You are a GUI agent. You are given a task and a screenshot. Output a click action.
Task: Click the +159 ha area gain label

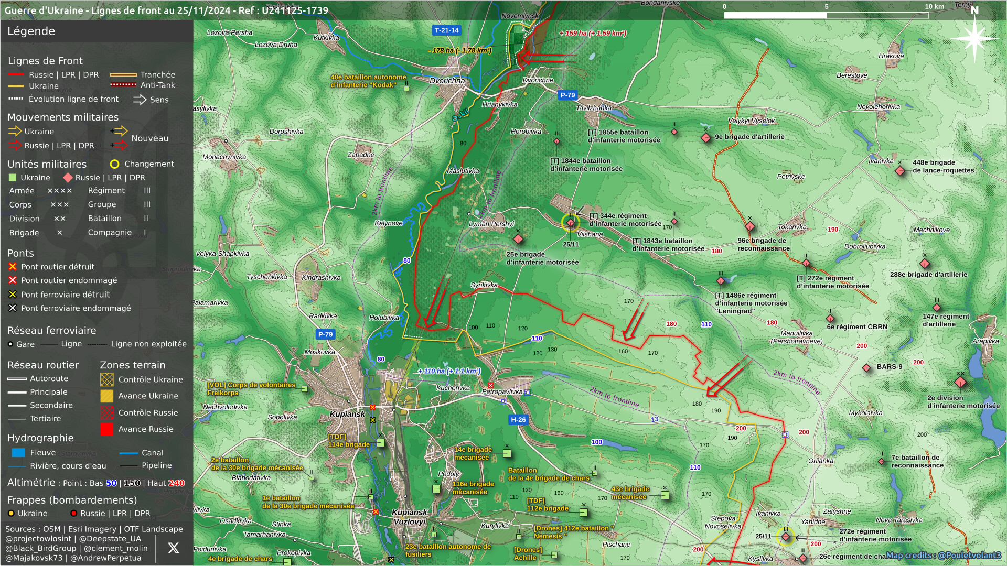tap(593, 33)
